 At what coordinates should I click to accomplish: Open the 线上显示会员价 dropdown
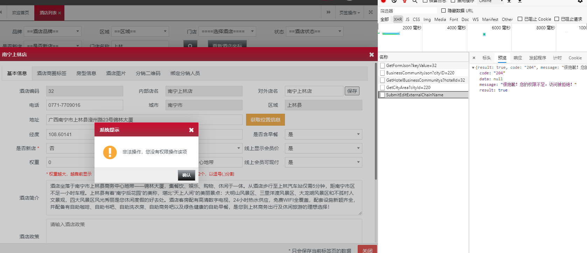(x=323, y=148)
